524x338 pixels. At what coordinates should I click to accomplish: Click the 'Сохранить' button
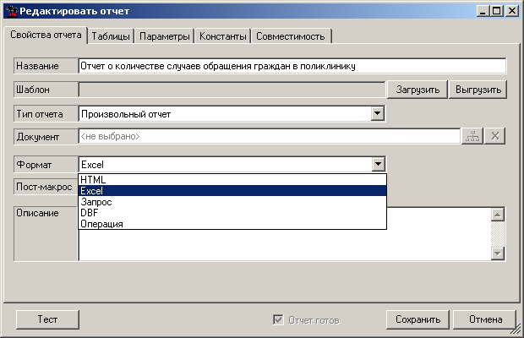417,320
